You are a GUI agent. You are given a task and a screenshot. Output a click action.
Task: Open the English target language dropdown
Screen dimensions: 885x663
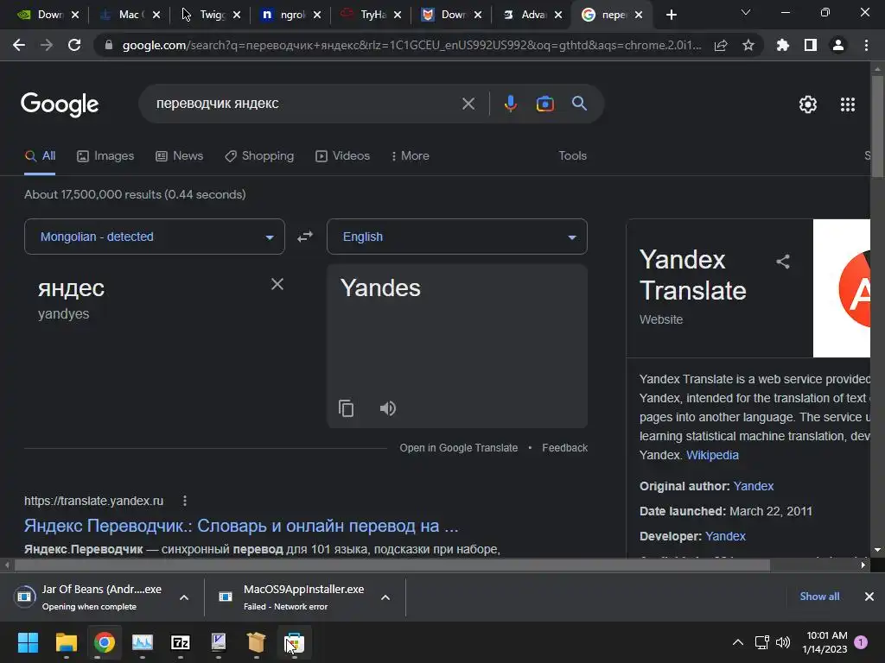coord(457,237)
